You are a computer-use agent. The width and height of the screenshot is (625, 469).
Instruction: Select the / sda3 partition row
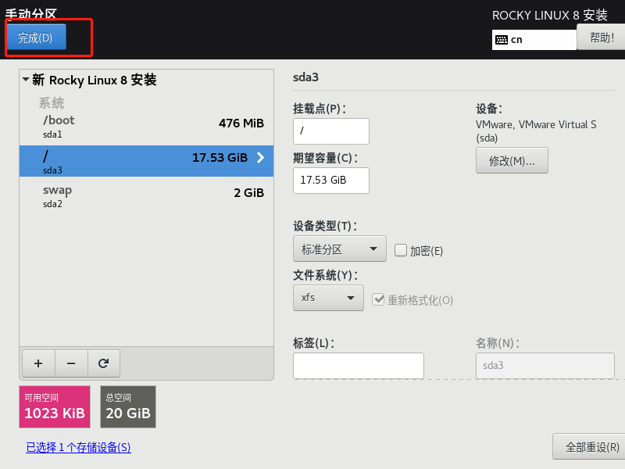click(x=146, y=161)
